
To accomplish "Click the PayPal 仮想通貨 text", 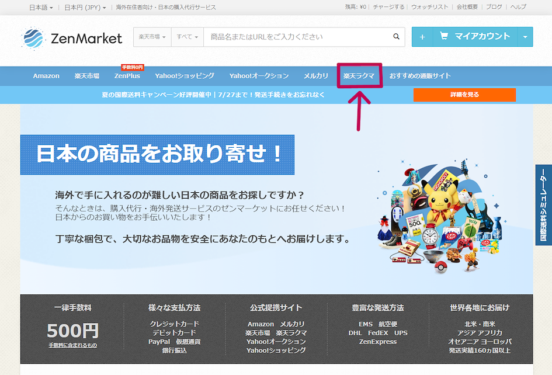I will 174,342.
